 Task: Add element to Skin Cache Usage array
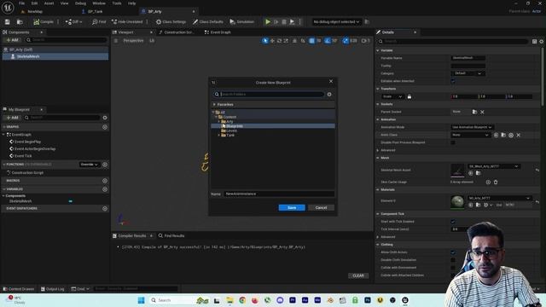[x=488, y=182]
